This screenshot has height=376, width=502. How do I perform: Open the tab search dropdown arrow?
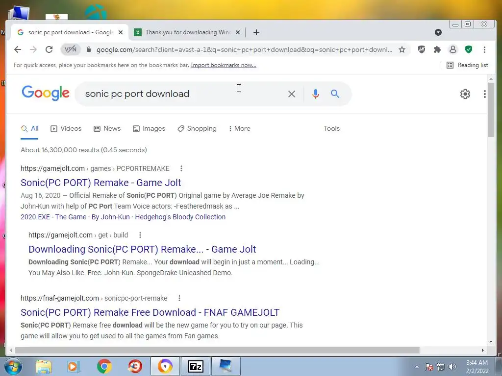pyautogui.click(x=438, y=32)
